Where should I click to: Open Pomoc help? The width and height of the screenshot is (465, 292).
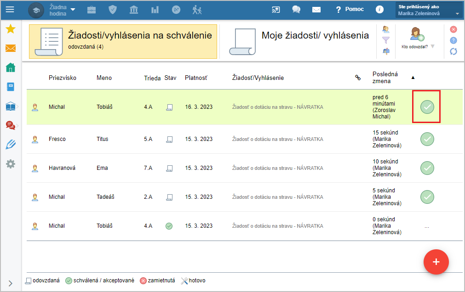pos(350,10)
